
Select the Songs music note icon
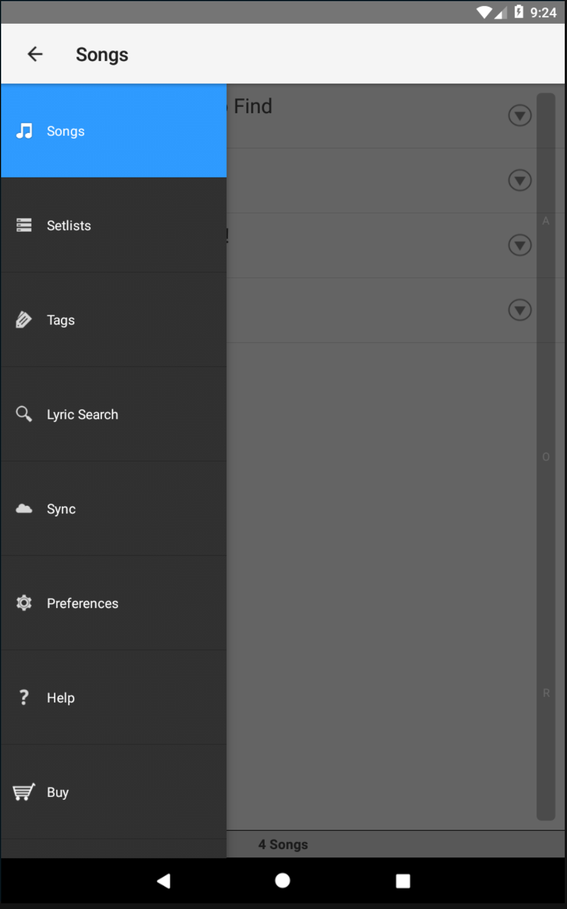pyautogui.click(x=24, y=131)
